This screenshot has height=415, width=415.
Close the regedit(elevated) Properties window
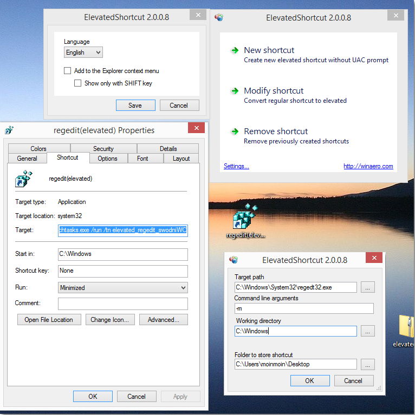click(x=196, y=128)
